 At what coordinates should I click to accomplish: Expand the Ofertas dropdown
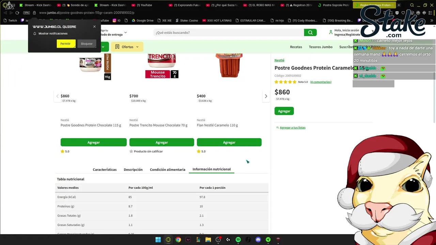(138, 47)
